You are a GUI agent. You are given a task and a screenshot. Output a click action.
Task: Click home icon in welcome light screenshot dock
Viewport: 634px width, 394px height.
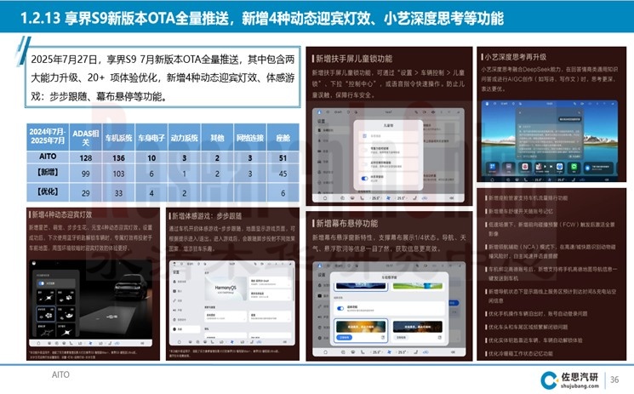tap(39, 343)
